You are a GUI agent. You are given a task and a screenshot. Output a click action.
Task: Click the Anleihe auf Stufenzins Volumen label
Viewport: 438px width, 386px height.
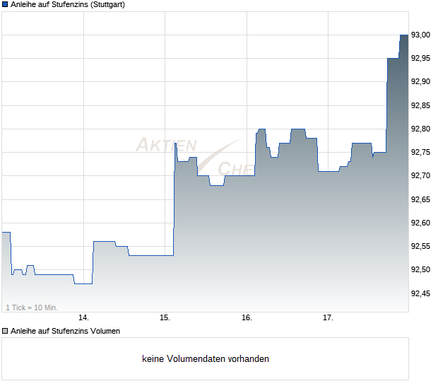(x=65, y=332)
